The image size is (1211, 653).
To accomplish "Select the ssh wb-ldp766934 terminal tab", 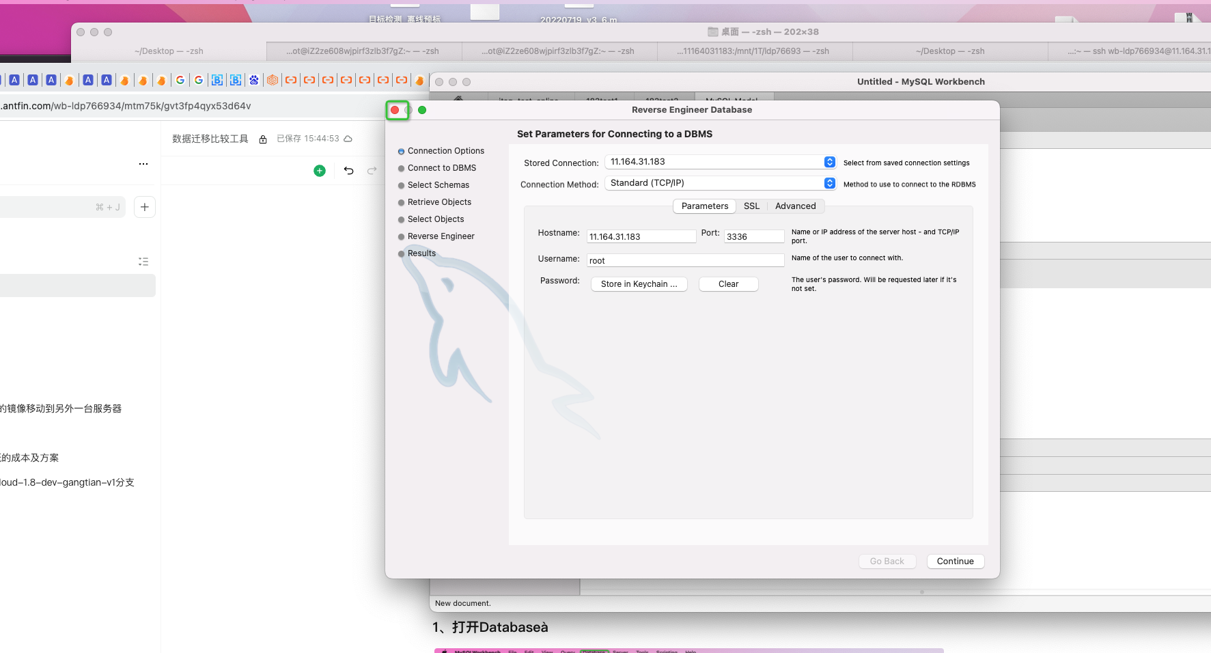I will point(1130,51).
